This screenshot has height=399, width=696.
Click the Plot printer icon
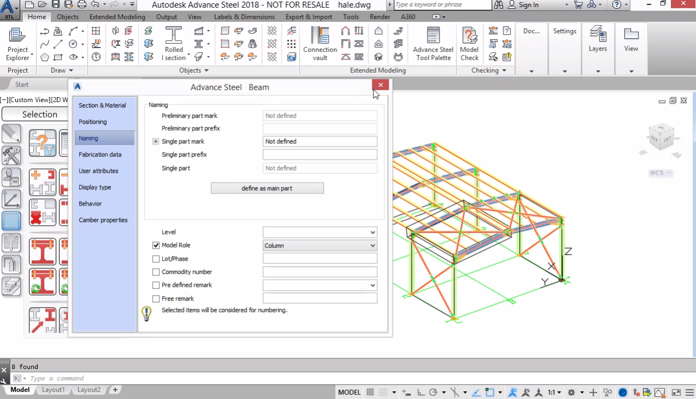tap(82, 4)
